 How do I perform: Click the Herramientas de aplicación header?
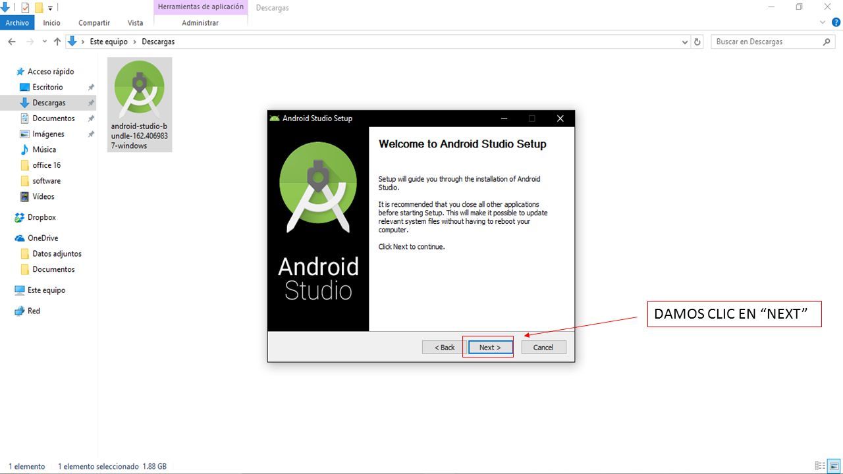(x=200, y=7)
